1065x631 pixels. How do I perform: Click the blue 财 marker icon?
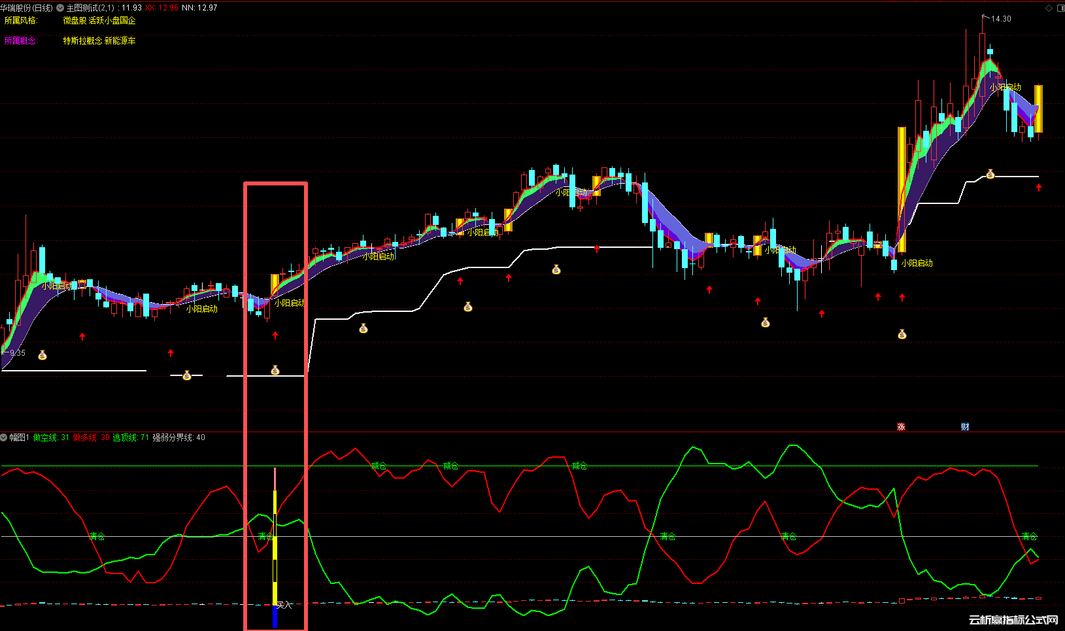(965, 427)
